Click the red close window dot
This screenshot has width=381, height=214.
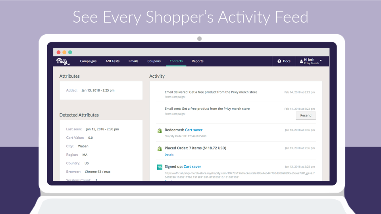[59, 52]
